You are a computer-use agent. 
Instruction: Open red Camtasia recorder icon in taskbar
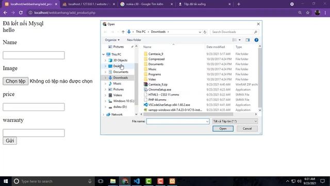click(x=160, y=181)
